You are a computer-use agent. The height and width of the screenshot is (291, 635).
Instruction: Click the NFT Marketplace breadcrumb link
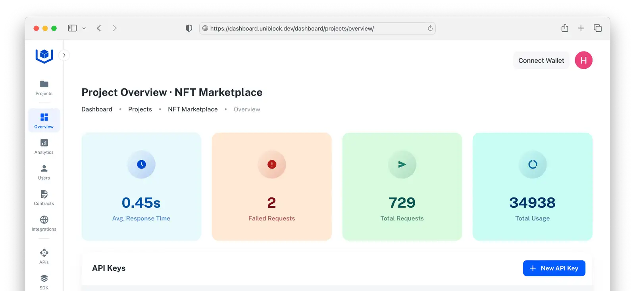pyautogui.click(x=192, y=109)
